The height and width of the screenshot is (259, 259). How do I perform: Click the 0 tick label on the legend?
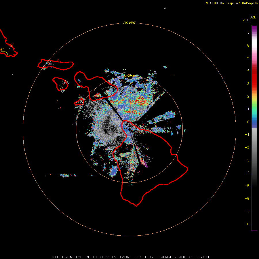click(x=248, y=122)
